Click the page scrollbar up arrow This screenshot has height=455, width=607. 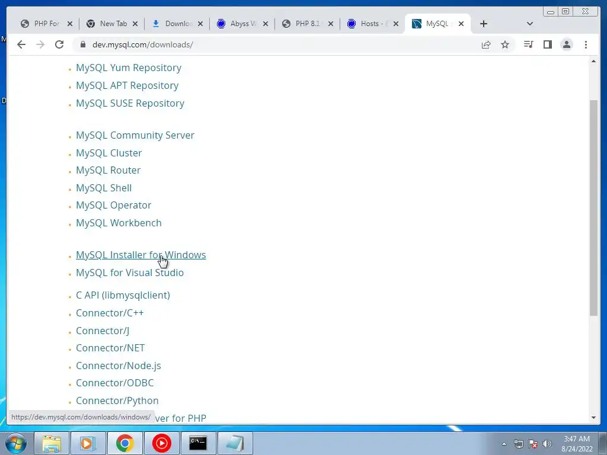(593, 62)
